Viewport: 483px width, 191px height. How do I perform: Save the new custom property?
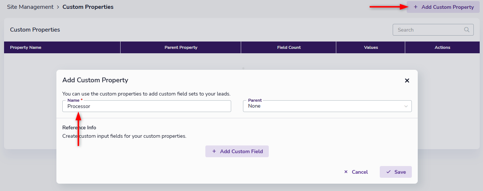(396, 172)
